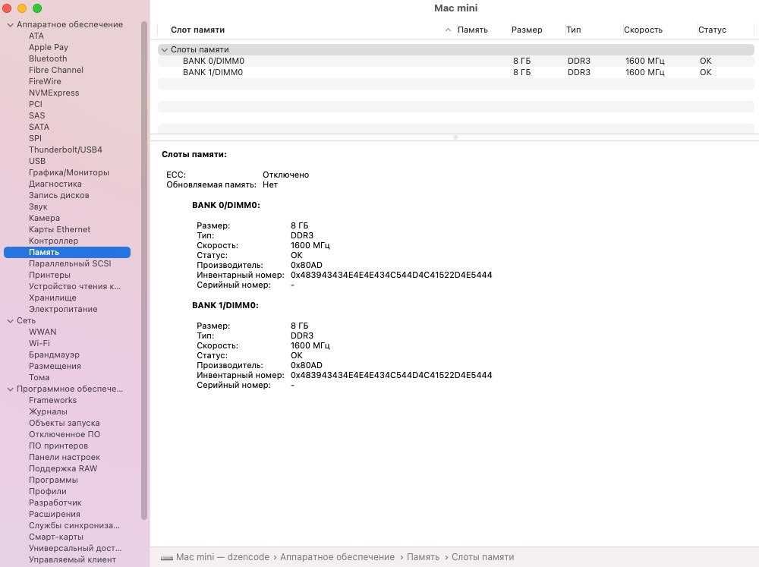The image size is (759, 567).
Task: Open NVMExpress information
Action: (54, 93)
